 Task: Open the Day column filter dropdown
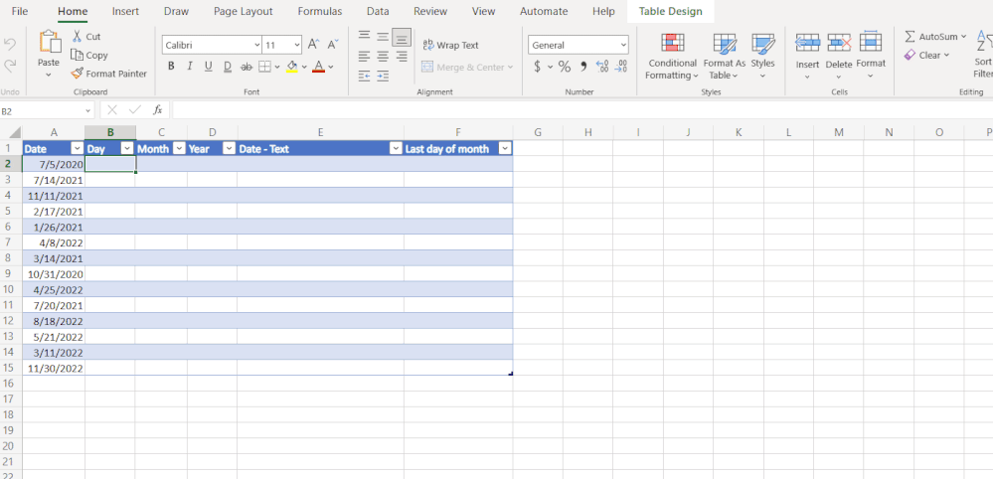point(127,149)
